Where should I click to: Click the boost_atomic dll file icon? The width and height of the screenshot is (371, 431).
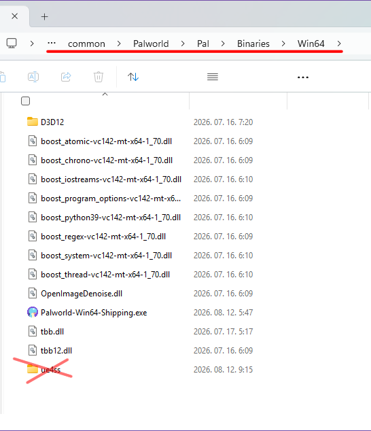33,141
